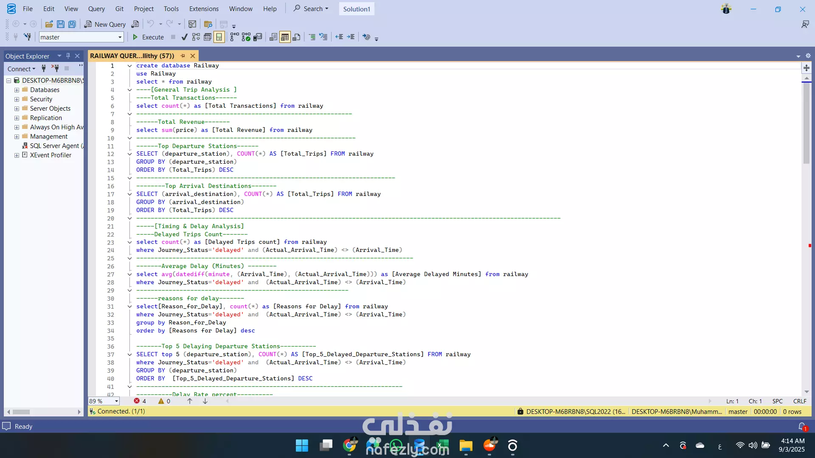Expand the Databases tree node

pyautogui.click(x=17, y=90)
